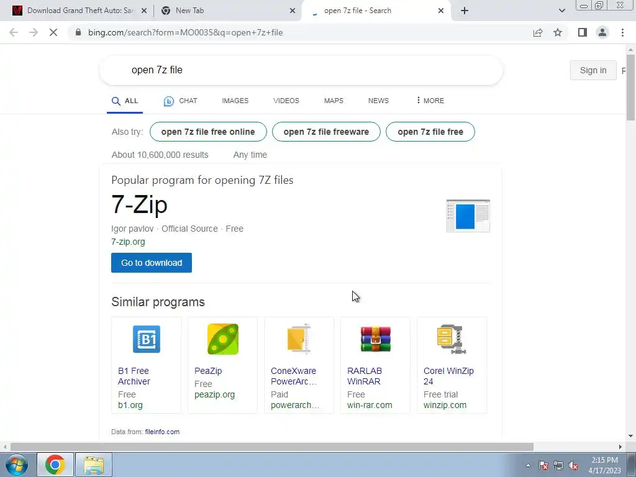Click the horizontal scrollbar thumb
The image size is (636, 477).
(x=272, y=447)
